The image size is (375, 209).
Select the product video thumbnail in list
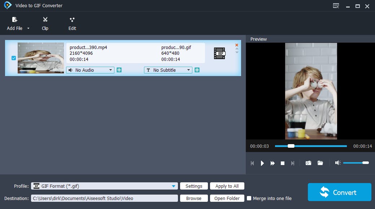[41, 58]
